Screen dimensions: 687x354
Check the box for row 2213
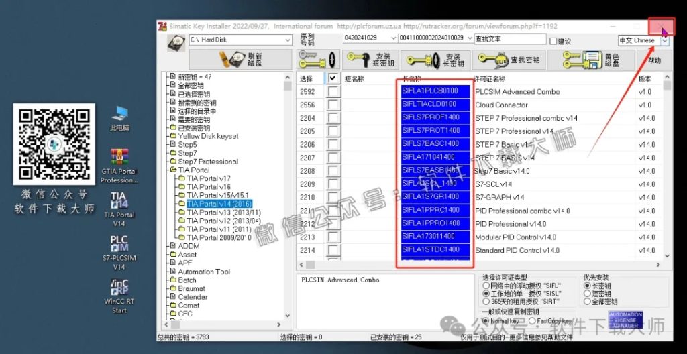pyautogui.click(x=333, y=237)
